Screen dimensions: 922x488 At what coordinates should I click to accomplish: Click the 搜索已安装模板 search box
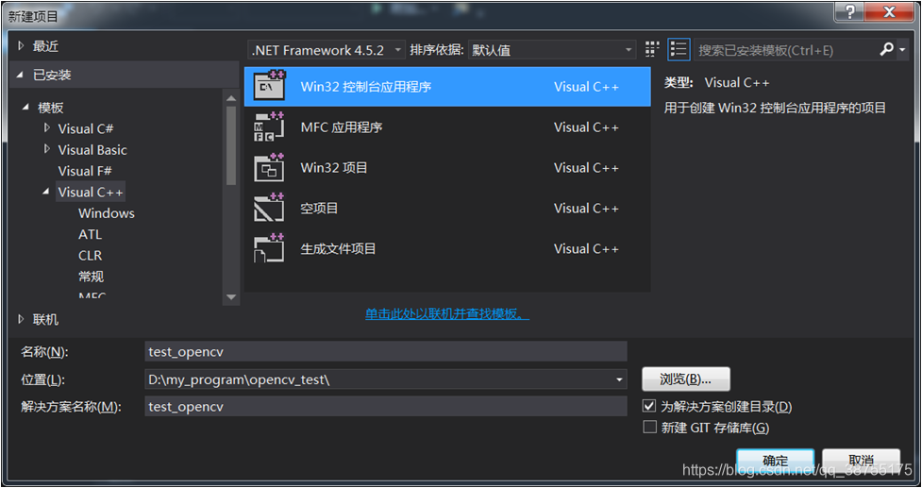(785, 50)
